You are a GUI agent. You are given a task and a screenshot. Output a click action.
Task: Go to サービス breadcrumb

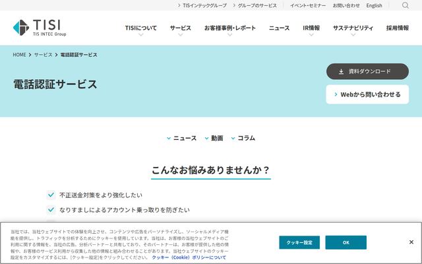pos(43,55)
